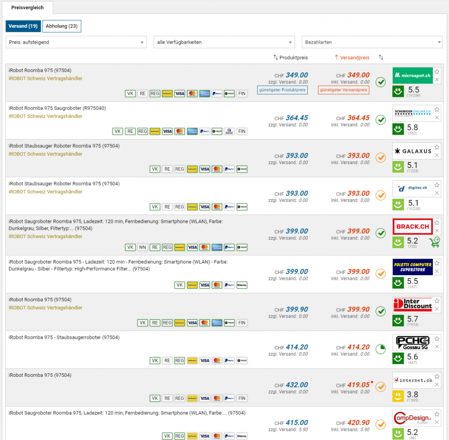Viewport: 449px width, 440px height.
Task: Click the yellow smiley rating for internet.ch
Action: pyautogui.click(x=398, y=396)
